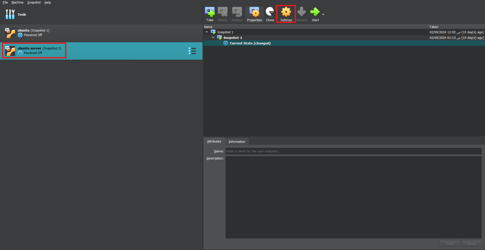Viewport: 485px width, 250px height.
Task: Open the File menu
Action: coord(5,3)
